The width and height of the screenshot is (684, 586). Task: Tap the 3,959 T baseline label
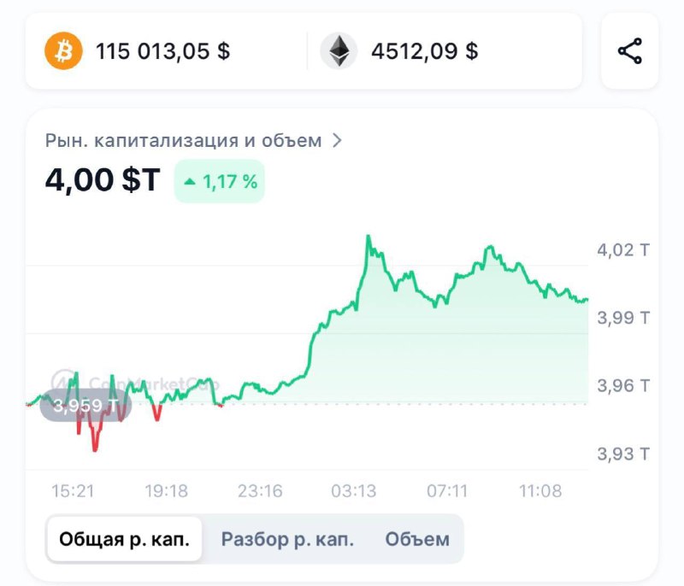(x=85, y=406)
